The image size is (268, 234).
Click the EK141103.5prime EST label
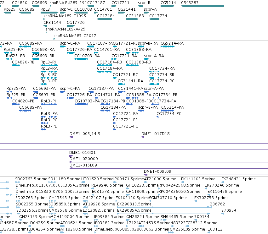point(198,179)
